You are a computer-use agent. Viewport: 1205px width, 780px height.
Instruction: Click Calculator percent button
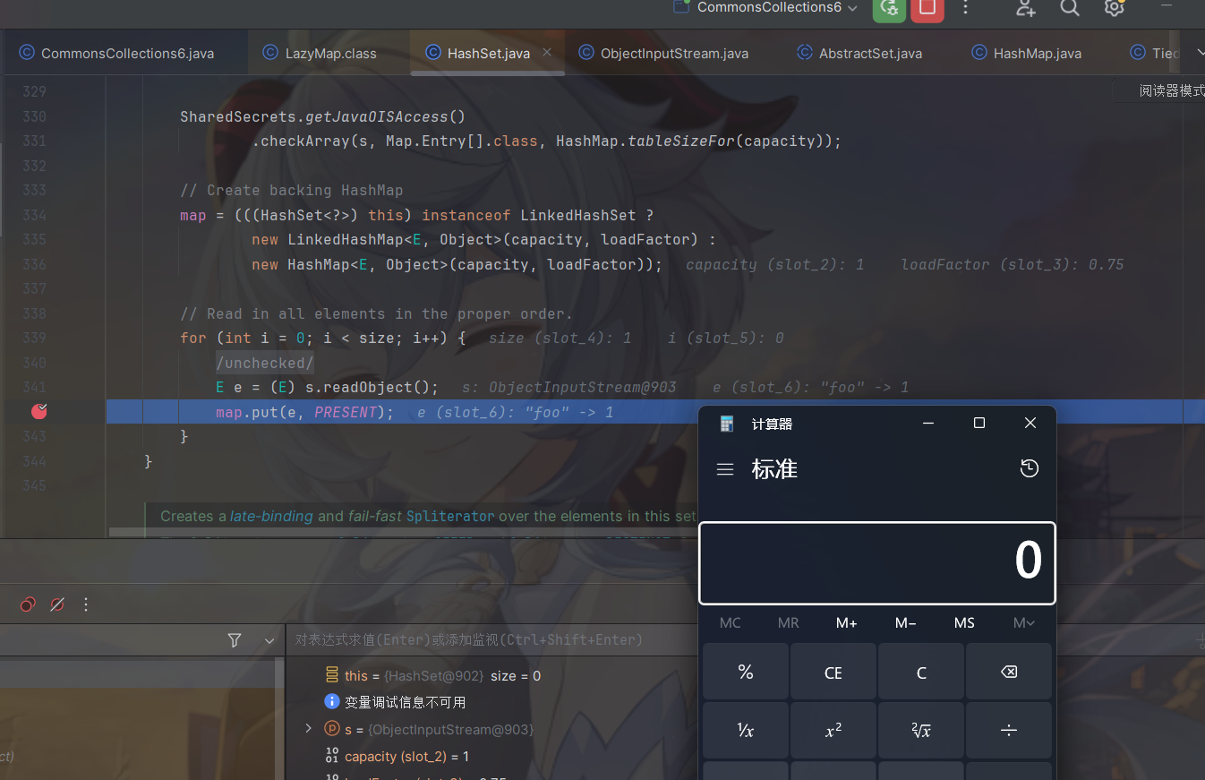pyautogui.click(x=746, y=672)
